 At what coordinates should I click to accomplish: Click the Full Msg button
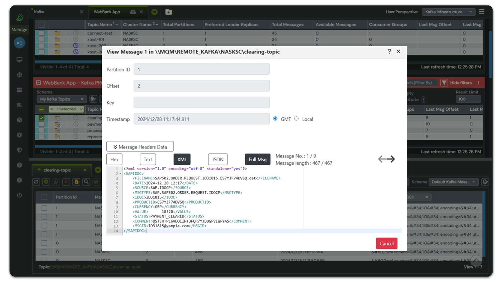(x=258, y=159)
